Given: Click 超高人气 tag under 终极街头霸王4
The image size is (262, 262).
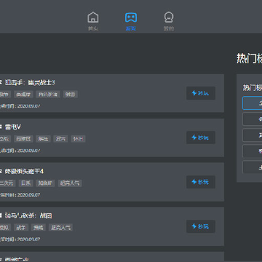Looking at the screenshot, I should point(70,183).
